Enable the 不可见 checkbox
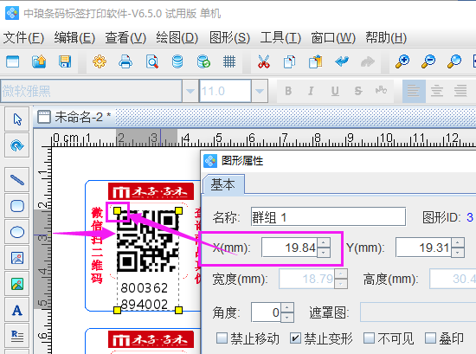 tap(369, 338)
